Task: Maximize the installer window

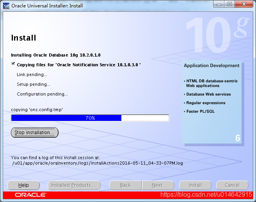Action: point(229,4)
